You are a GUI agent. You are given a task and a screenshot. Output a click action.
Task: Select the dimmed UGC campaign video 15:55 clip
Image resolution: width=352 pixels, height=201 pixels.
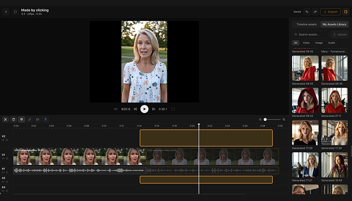213,157
